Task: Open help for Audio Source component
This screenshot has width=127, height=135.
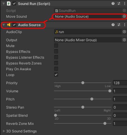Action: tap(113, 25)
